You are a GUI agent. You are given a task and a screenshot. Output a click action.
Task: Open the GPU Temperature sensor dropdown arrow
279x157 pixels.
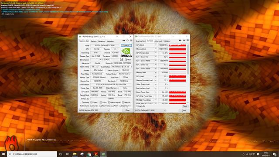(x=156, y=53)
